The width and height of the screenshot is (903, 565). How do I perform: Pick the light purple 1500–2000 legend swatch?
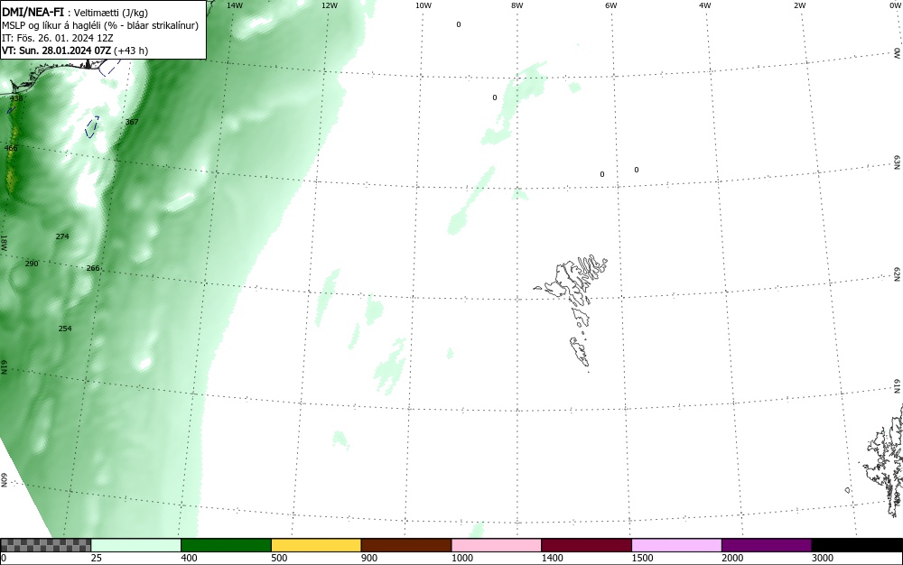pos(676,545)
